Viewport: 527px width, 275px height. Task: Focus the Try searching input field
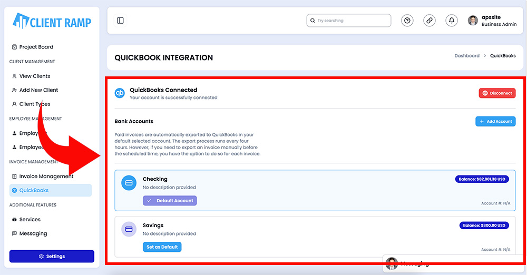[348, 21]
